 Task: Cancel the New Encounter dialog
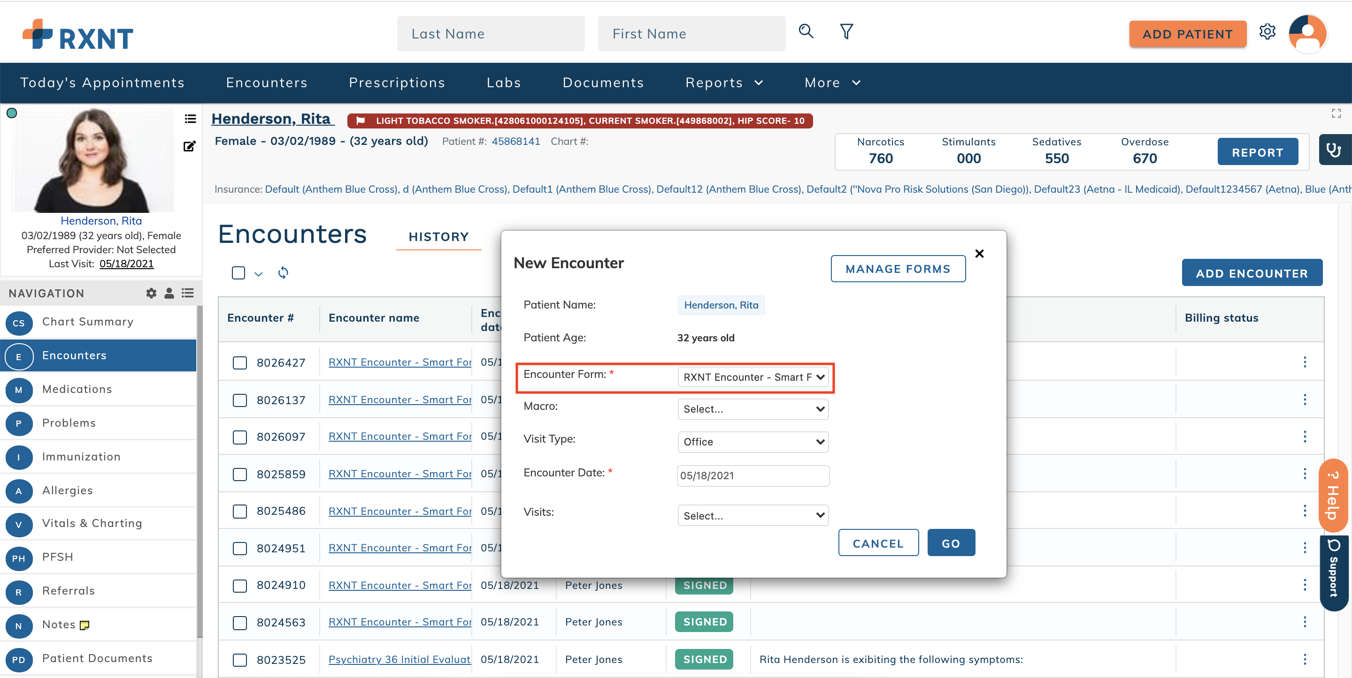pyautogui.click(x=878, y=543)
